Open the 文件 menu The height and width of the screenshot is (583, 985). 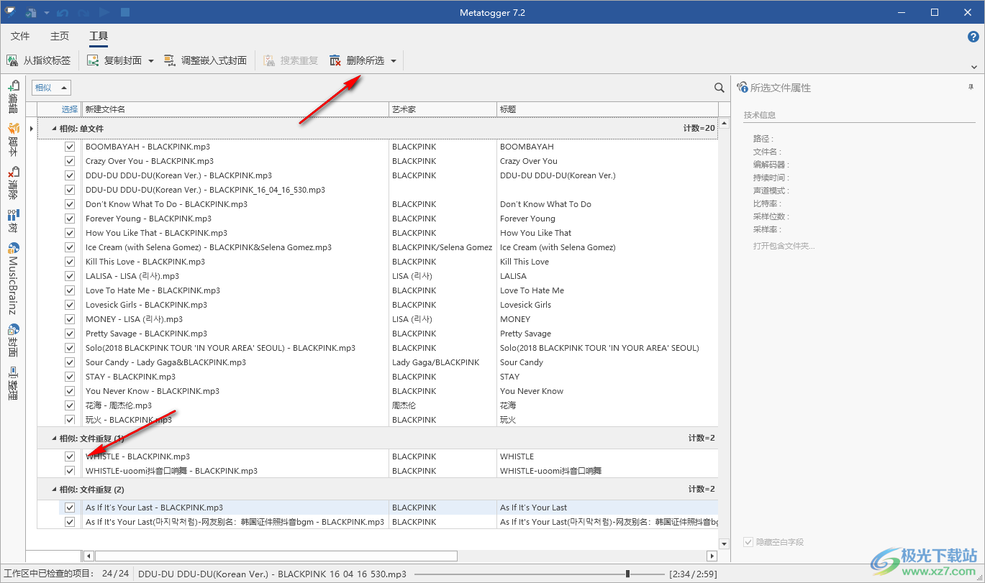20,36
